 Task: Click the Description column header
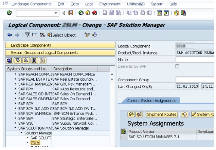(75, 69)
